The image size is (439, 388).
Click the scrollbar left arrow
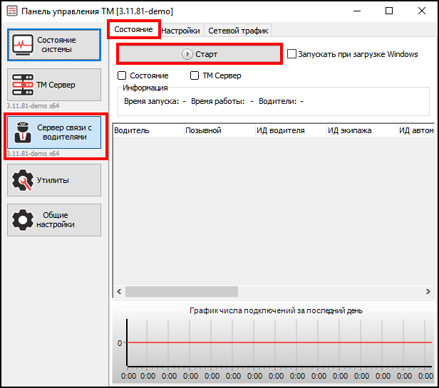118,291
